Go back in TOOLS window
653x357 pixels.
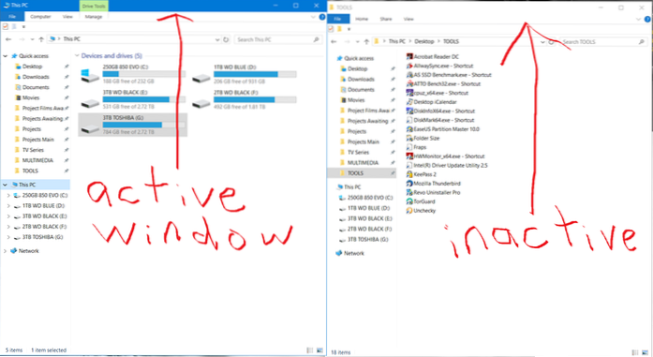pos(334,41)
